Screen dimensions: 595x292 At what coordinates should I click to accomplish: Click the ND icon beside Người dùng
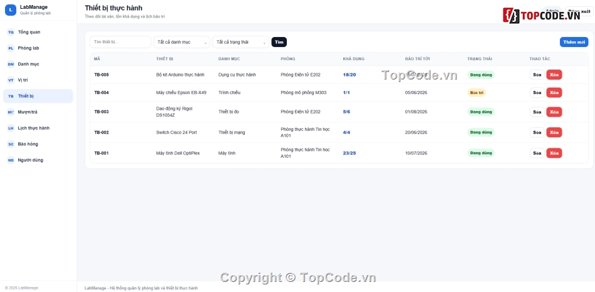(x=11, y=160)
